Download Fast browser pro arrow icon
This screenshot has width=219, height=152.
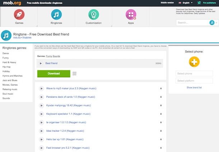[161, 148]
